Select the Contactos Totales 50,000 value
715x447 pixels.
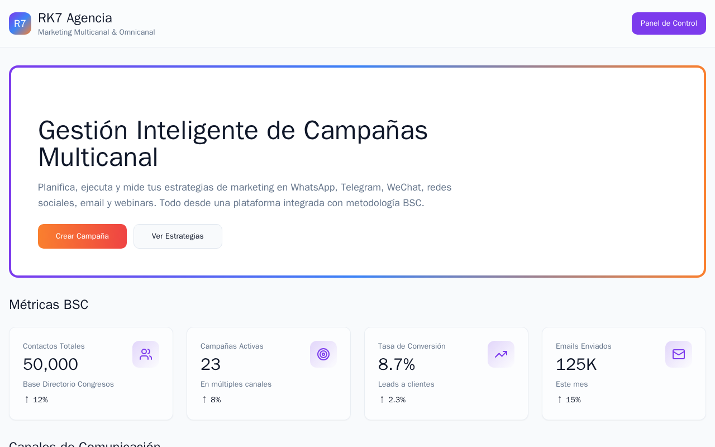click(x=50, y=364)
